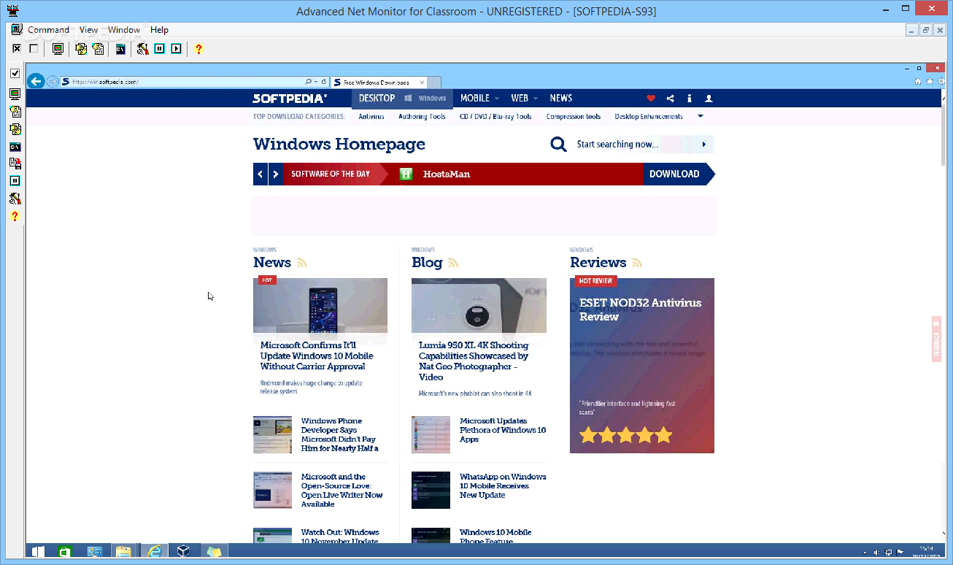Open the Authoring Tools category link
Image resolution: width=953 pixels, height=565 pixels.
click(x=422, y=117)
